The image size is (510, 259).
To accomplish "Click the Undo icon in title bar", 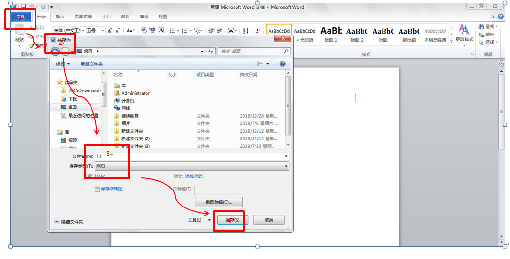I will pos(32,6).
